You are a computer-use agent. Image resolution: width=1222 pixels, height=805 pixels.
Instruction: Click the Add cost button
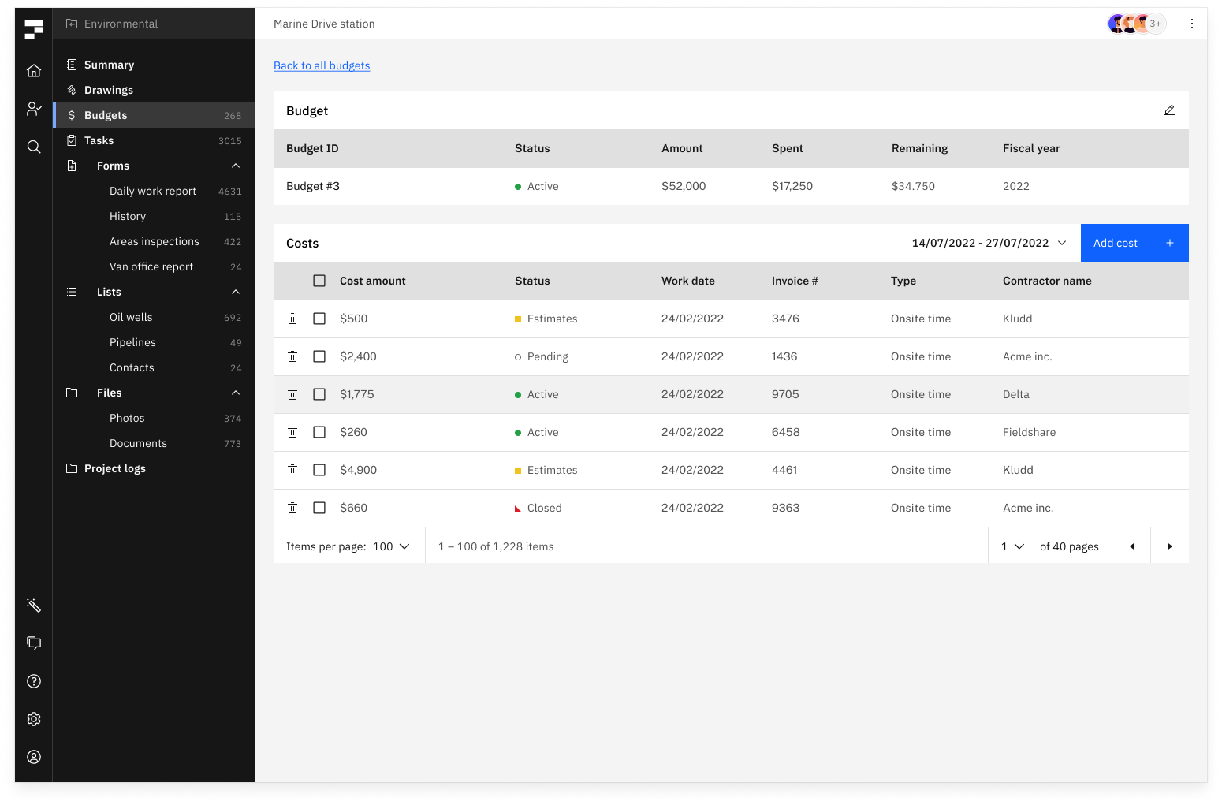pyautogui.click(x=1134, y=243)
